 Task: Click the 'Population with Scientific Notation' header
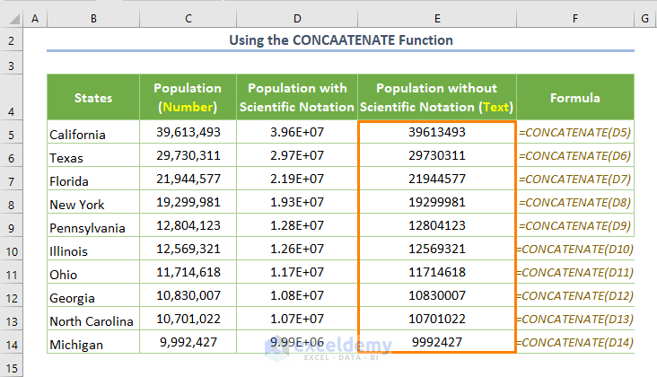click(297, 98)
